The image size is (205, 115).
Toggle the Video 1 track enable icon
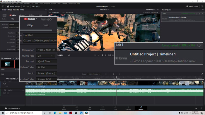(5, 83)
